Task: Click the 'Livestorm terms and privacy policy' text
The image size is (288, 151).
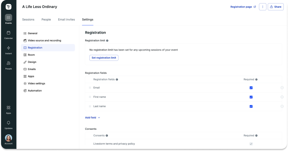Action: [x=114, y=144]
